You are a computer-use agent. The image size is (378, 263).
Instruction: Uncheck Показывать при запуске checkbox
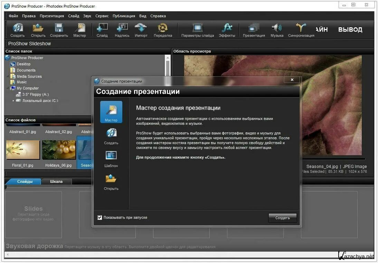point(100,218)
